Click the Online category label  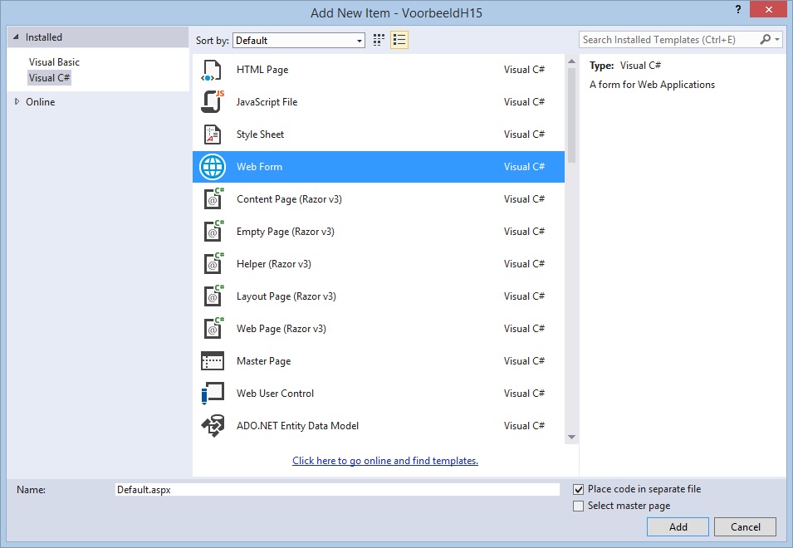point(41,101)
